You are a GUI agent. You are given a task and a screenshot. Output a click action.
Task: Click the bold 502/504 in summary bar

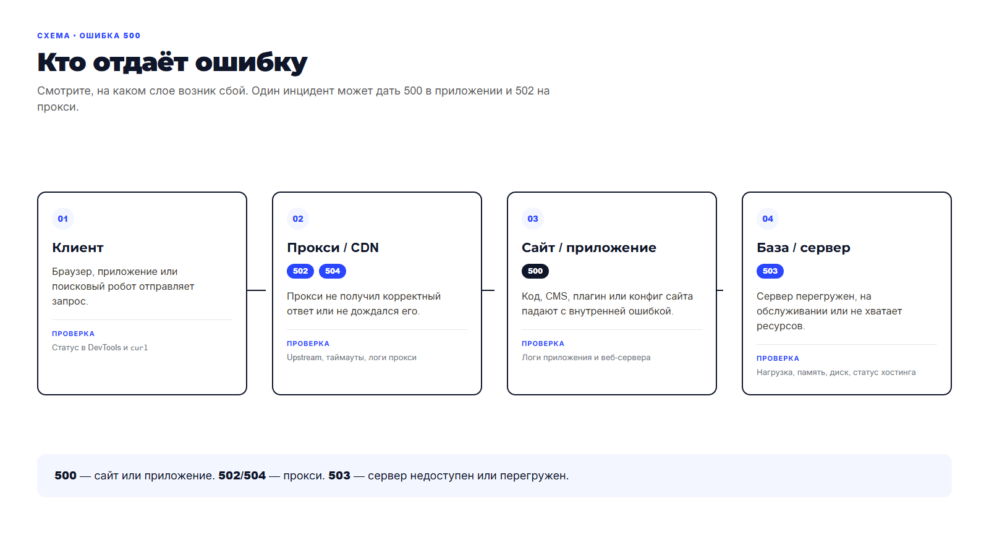[x=242, y=476]
